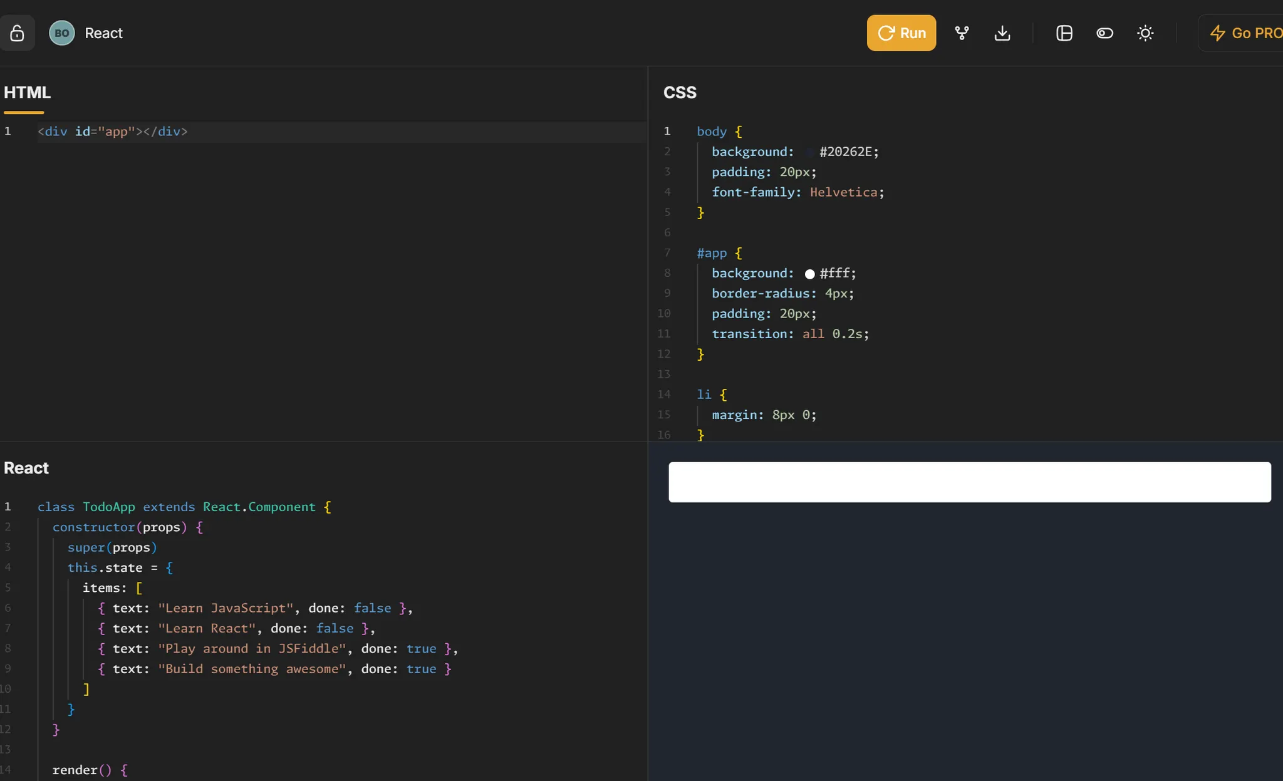Open the HTML panel label

(x=27, y=93)
